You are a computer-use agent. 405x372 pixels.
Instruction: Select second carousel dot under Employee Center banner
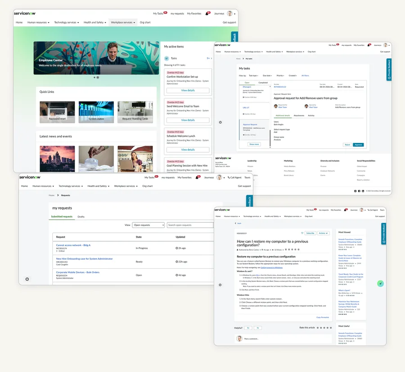98,77
